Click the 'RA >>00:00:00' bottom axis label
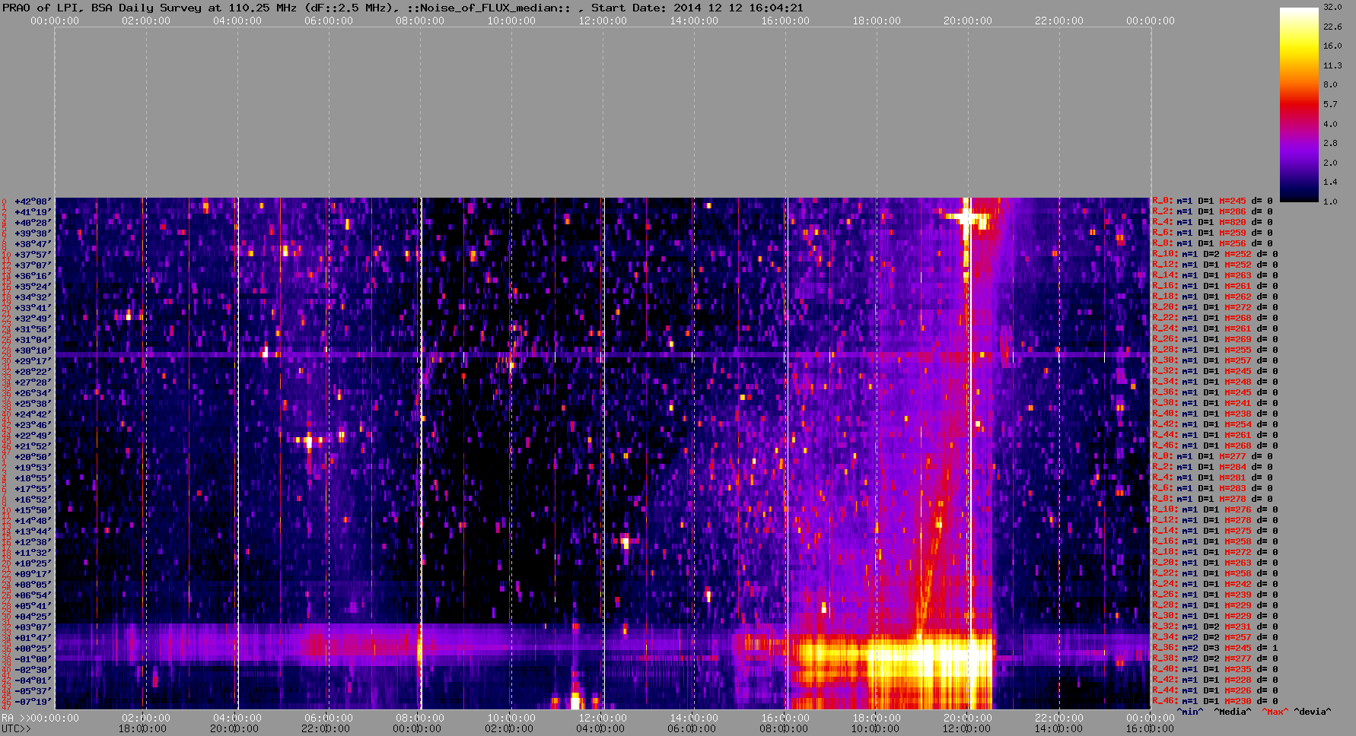The height and width of the screenshot is (736, 1356). [x=40, y=718]
